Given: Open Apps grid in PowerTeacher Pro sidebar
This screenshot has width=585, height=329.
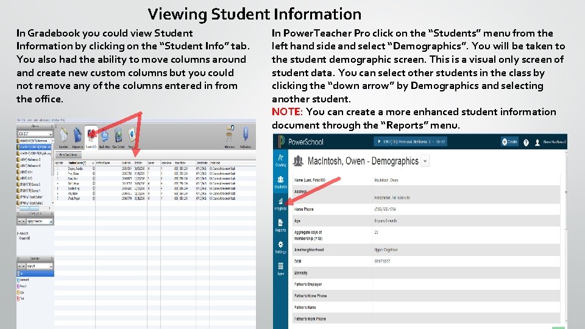Looking at the screenshot, I should pos(280,269).
